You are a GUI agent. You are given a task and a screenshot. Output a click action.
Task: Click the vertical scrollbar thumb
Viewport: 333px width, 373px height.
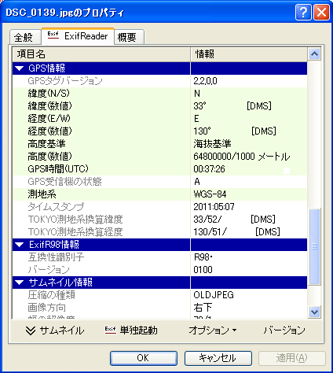314,246
